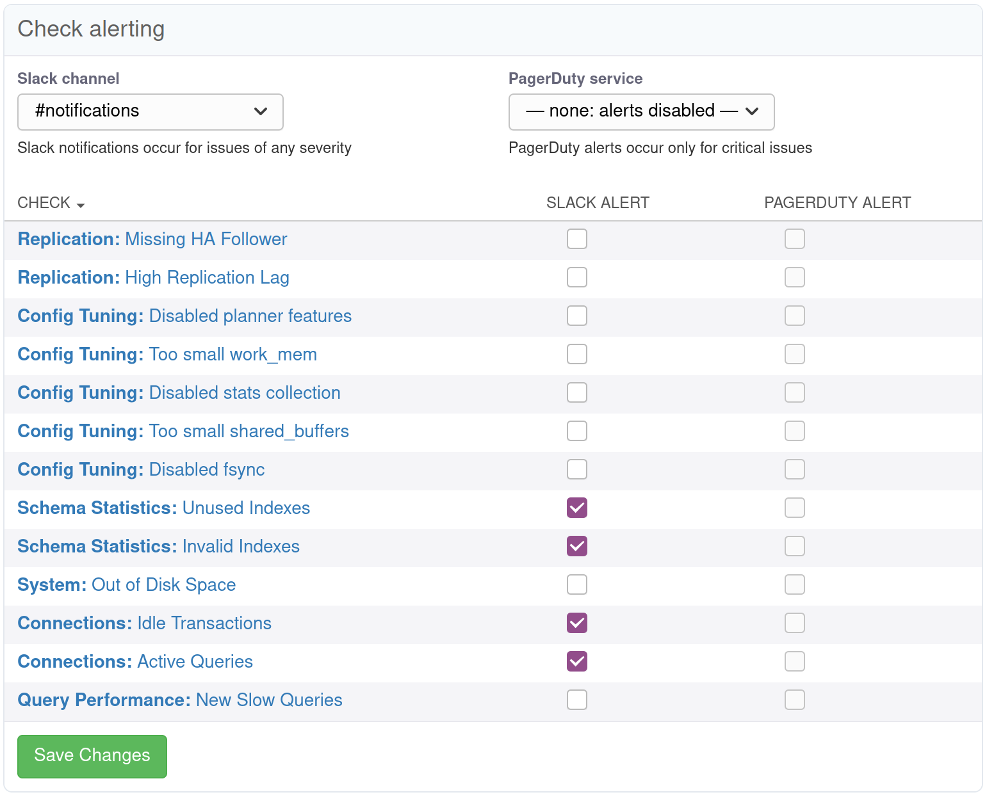The image size is (987, 797).
Task: Toggle PagerDuty alert for Too small work_mem
Action: 795,354
